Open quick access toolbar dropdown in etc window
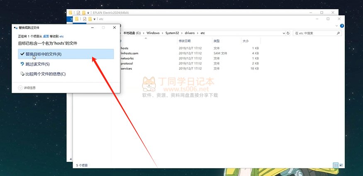Screen dimensions: 363x176 (x=95, y=19)
